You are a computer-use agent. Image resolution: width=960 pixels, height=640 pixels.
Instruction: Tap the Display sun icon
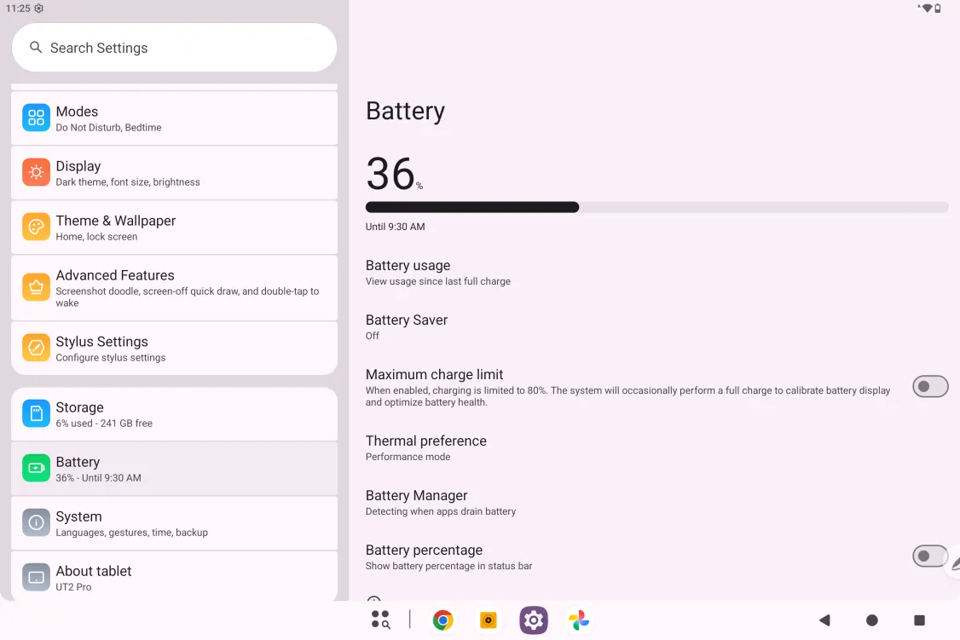[x=36, y=172]
